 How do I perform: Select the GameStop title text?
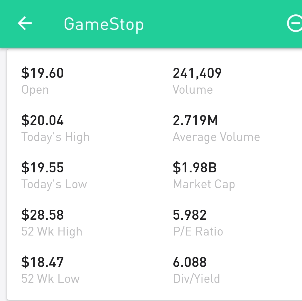[x=104, y=24]
